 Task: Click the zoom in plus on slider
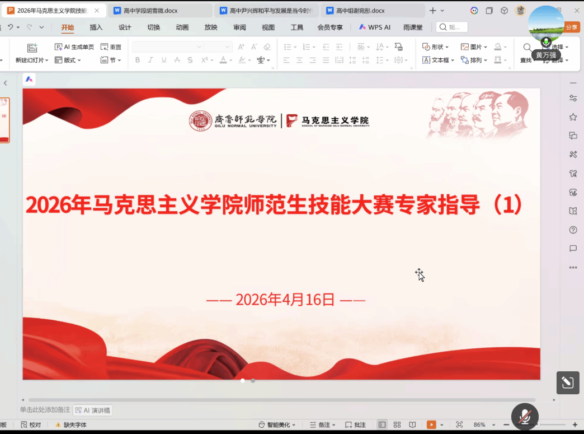click(x=574, y=424)
